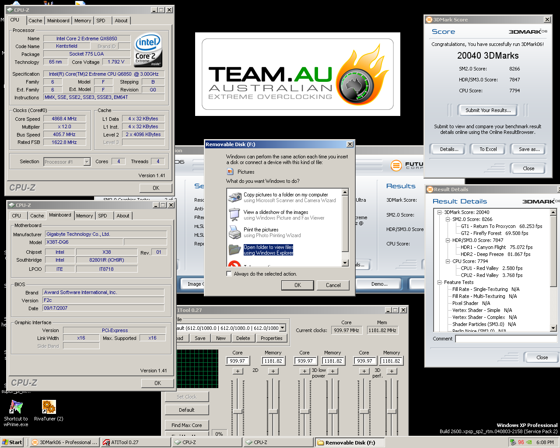560x448 pixels.
Task: Click the Windows Start button
Action: coord(12,442)
